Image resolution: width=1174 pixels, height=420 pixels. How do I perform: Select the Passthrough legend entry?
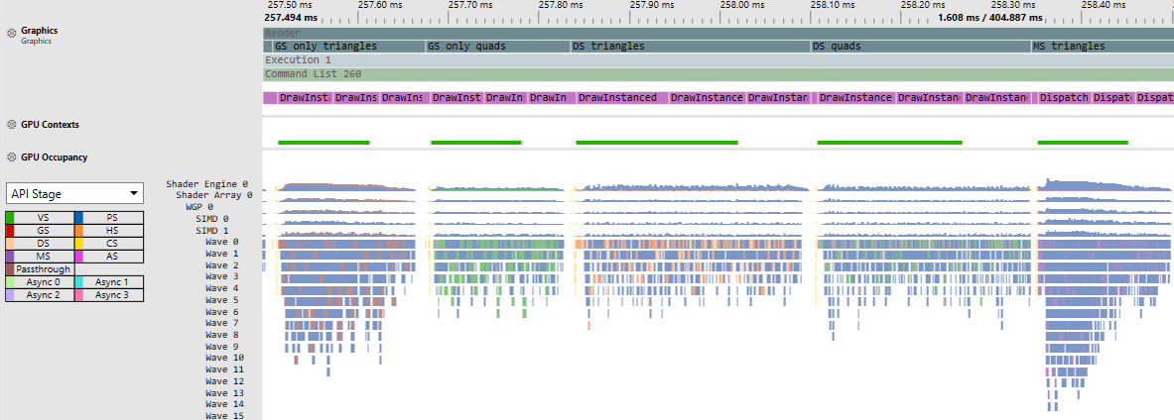point(41,269)
